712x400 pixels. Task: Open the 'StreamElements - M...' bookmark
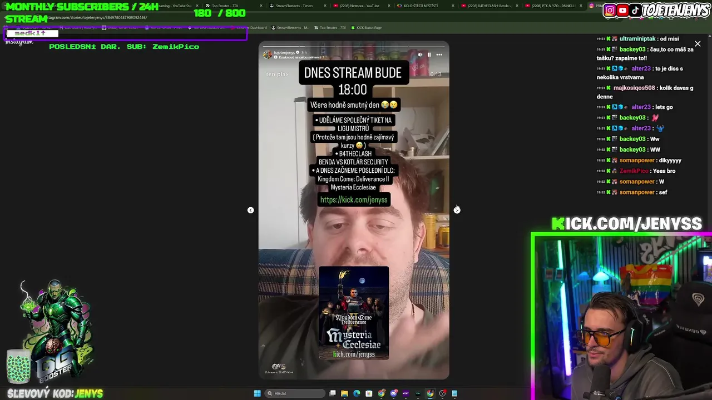(x=290, y=27)
